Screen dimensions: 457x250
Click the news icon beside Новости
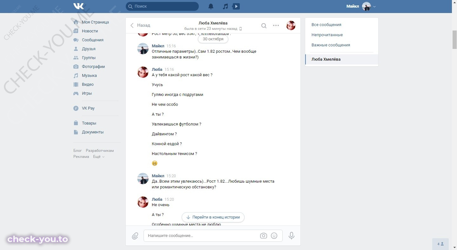(x=76, y=31)
